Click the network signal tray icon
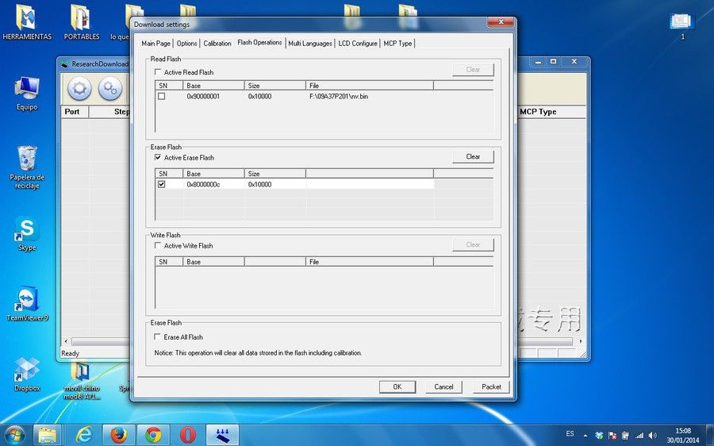Screen dimensions: 714x446 click(x=639, y=436)
